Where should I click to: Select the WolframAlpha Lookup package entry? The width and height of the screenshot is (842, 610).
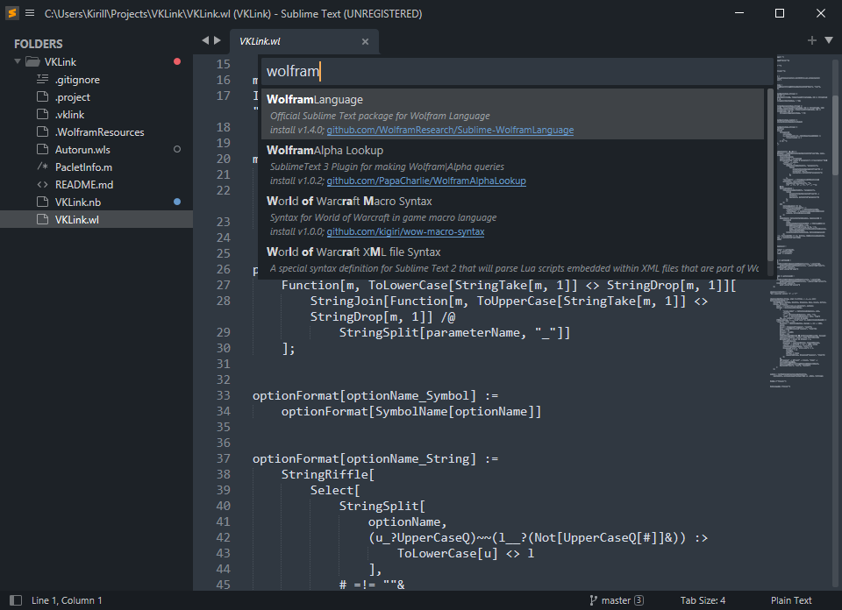pos(512,165)
